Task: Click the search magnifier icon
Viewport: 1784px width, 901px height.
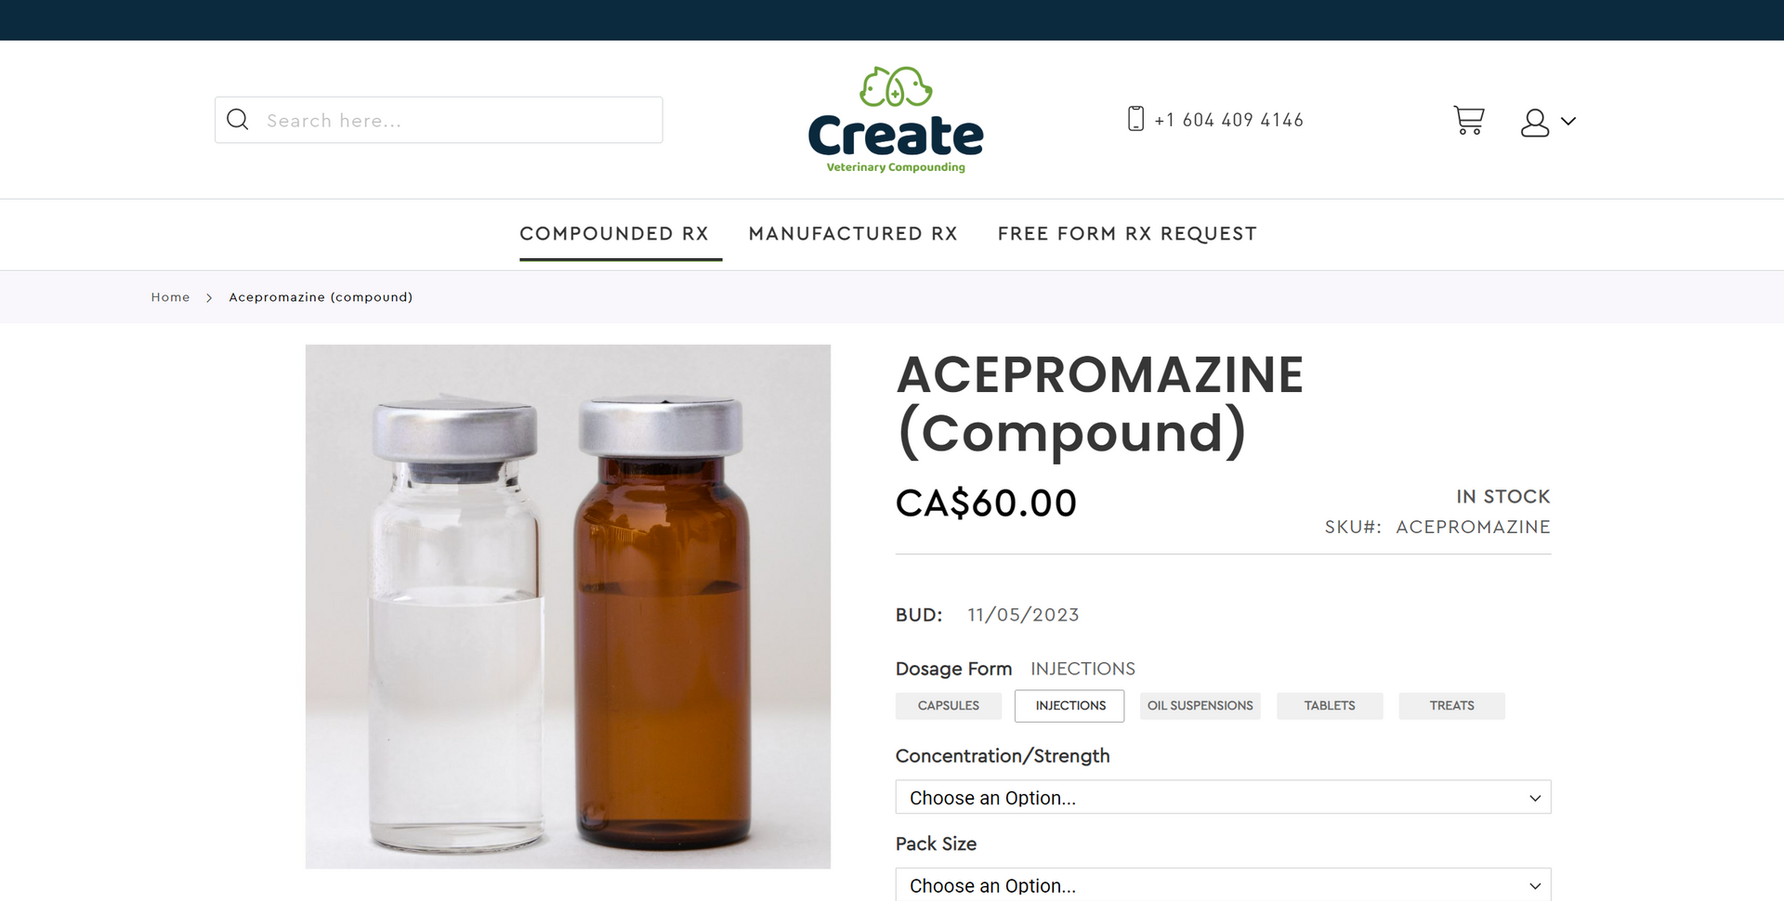Action: coord(238,120)
